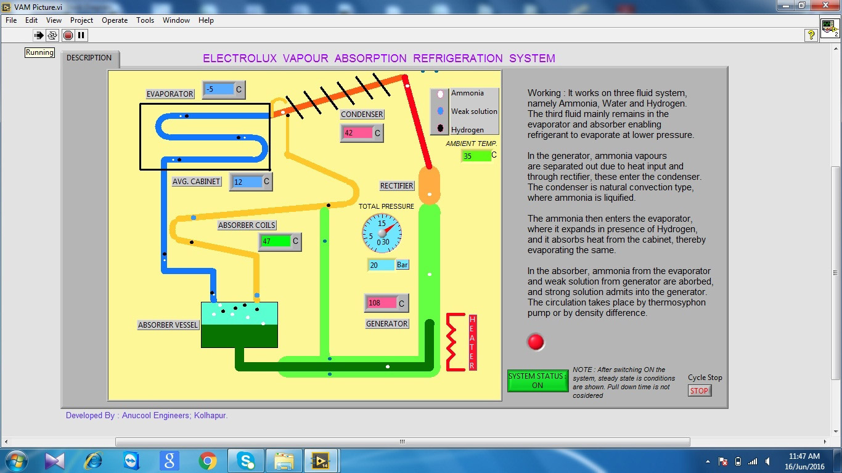
Task: Click the VAM Picture.vi title bar icon
Action: coord(7,7)
